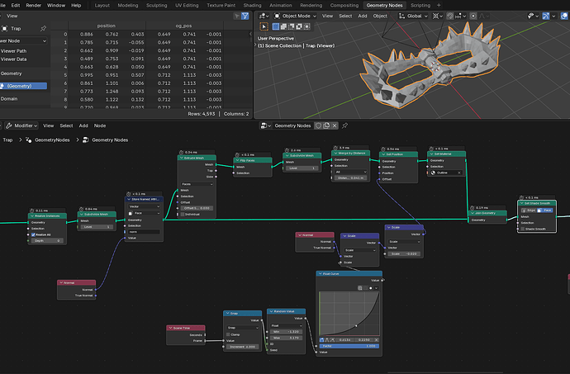Open Snap operation dropdown in Snap node
This screenshot has height=374, width=570.
pos(243,328)
